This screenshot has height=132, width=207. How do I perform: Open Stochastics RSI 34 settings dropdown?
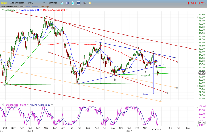(x=28, y=105)
